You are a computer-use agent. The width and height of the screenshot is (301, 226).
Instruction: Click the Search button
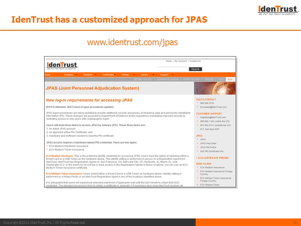point(195,69)
